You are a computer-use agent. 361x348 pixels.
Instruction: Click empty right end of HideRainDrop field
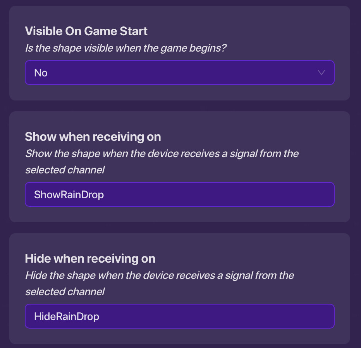pos(294,316)
